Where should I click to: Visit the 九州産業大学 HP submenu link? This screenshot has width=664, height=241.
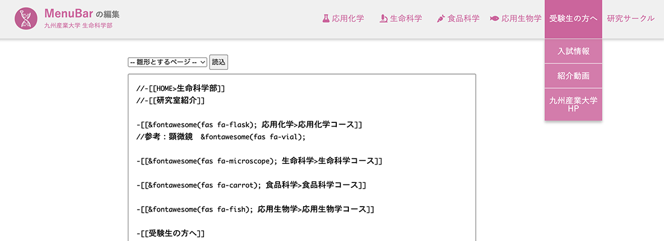tap(573, 104)
